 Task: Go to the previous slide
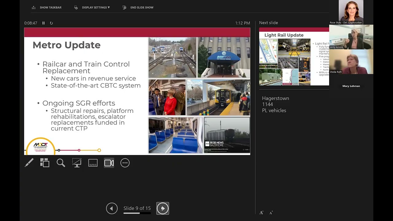112,208
